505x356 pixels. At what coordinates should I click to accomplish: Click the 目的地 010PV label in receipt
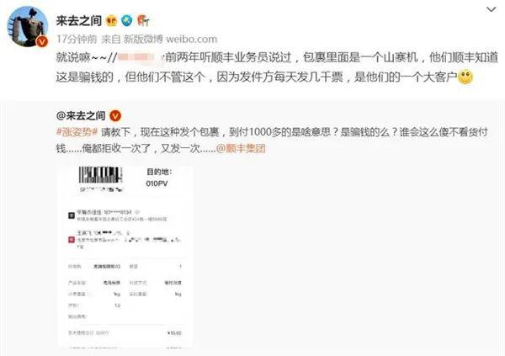pyautogui.click(x=159, y=178)
